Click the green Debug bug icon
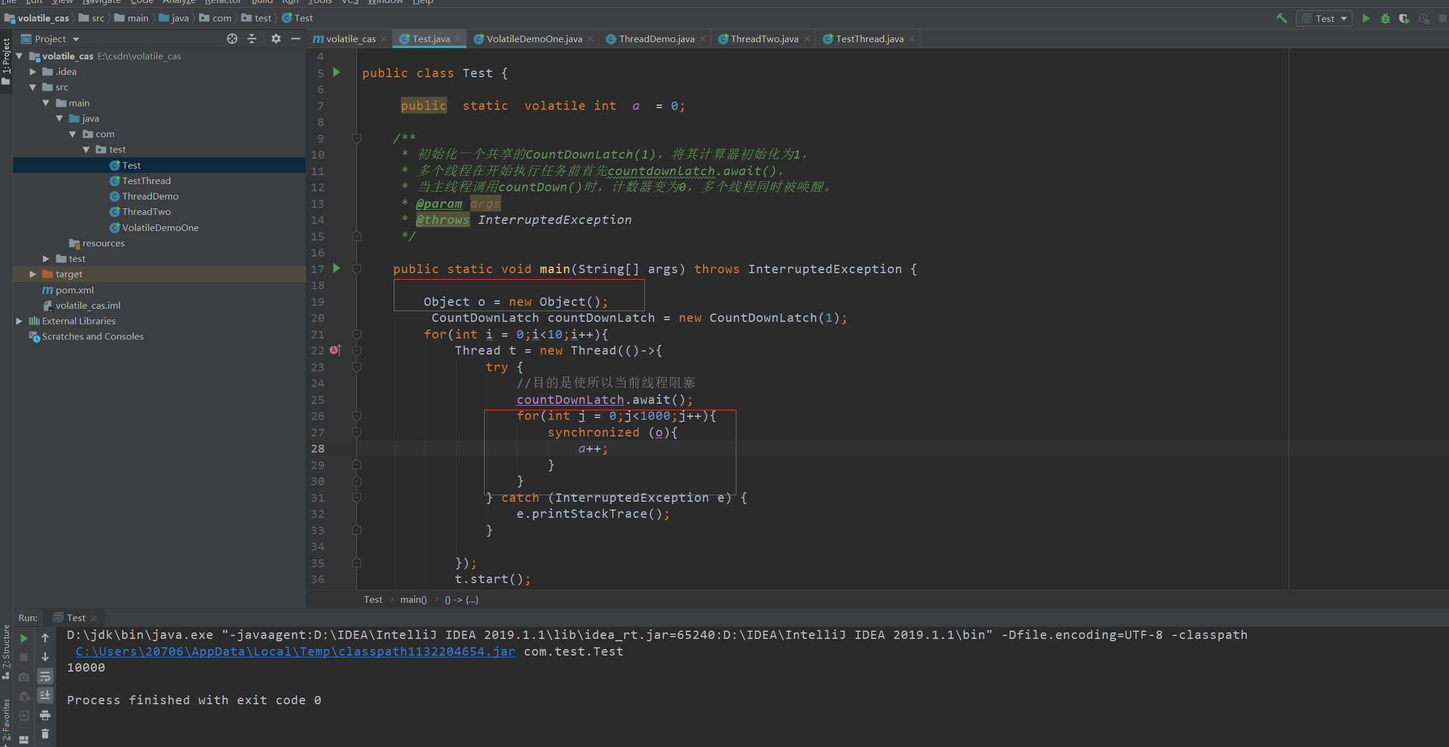Viewport: 1449px width, 747px height. click(x=1385, y=18)
